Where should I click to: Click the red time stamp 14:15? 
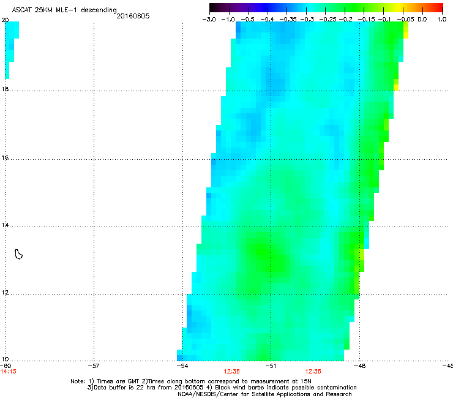(9, 372)
